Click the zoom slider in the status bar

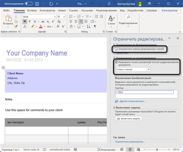tap(157, 150)
